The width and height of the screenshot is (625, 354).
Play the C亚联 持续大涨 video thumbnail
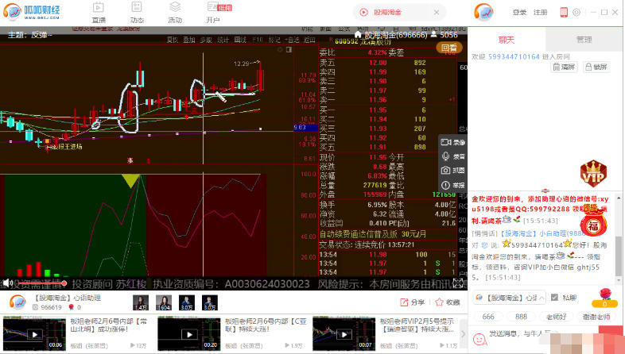189,333
